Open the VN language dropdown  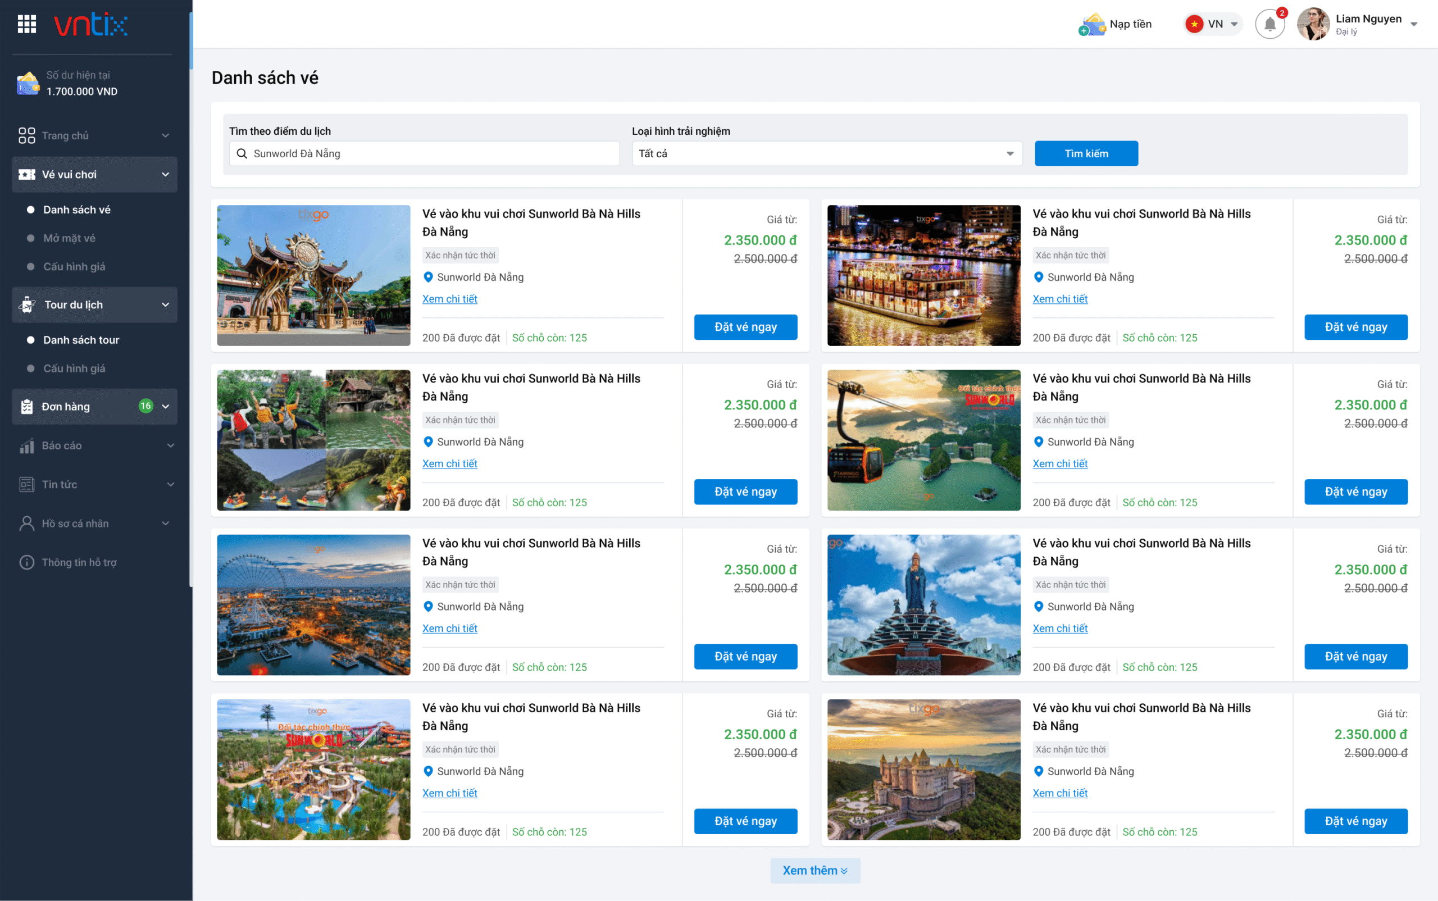click(1213, 24)
